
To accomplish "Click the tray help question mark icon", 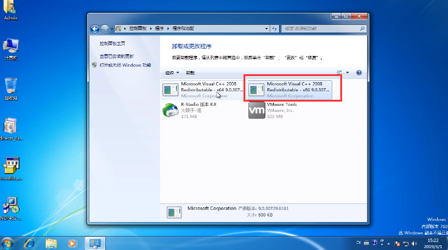I will pos(374,243).
